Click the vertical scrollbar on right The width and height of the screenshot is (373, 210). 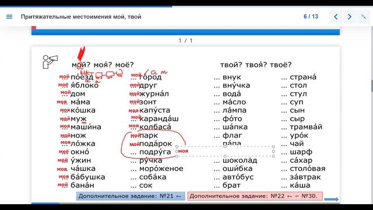[x=372, y=86]
